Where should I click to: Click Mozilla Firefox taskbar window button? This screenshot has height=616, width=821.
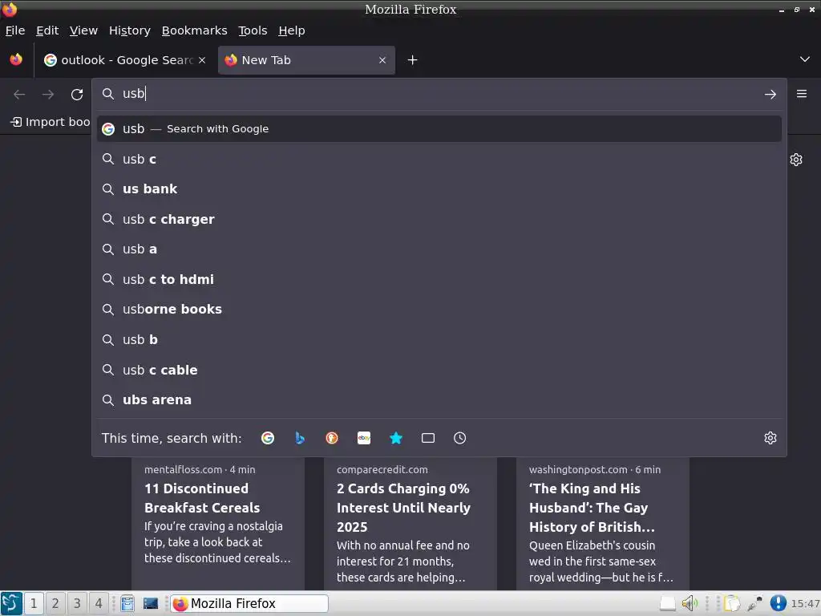pyautogui.click(x=249, y=603)
